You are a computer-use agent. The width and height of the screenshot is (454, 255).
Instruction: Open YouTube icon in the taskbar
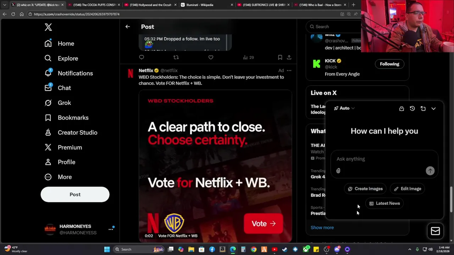click(274, 249)
